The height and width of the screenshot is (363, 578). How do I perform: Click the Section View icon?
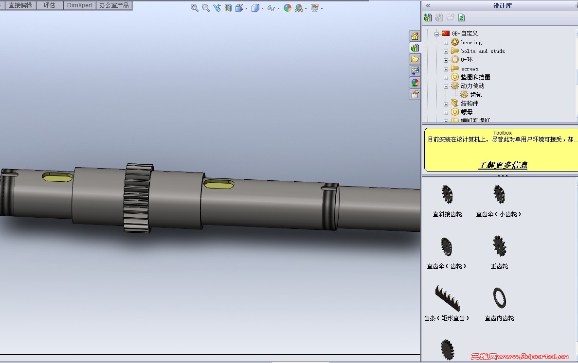(228, 8)
